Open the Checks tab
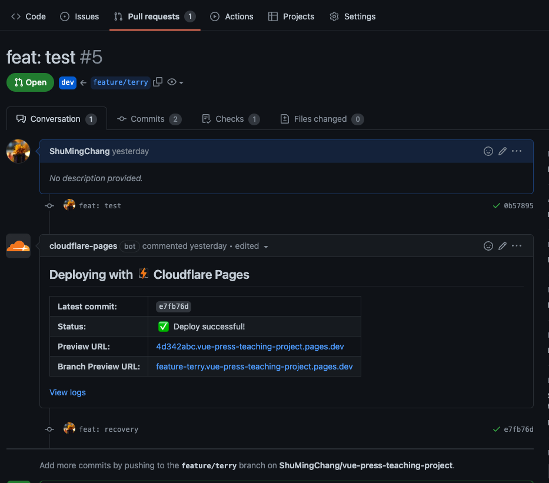The height and width of the screenshot is (483, 549). (x=231, y=119)
